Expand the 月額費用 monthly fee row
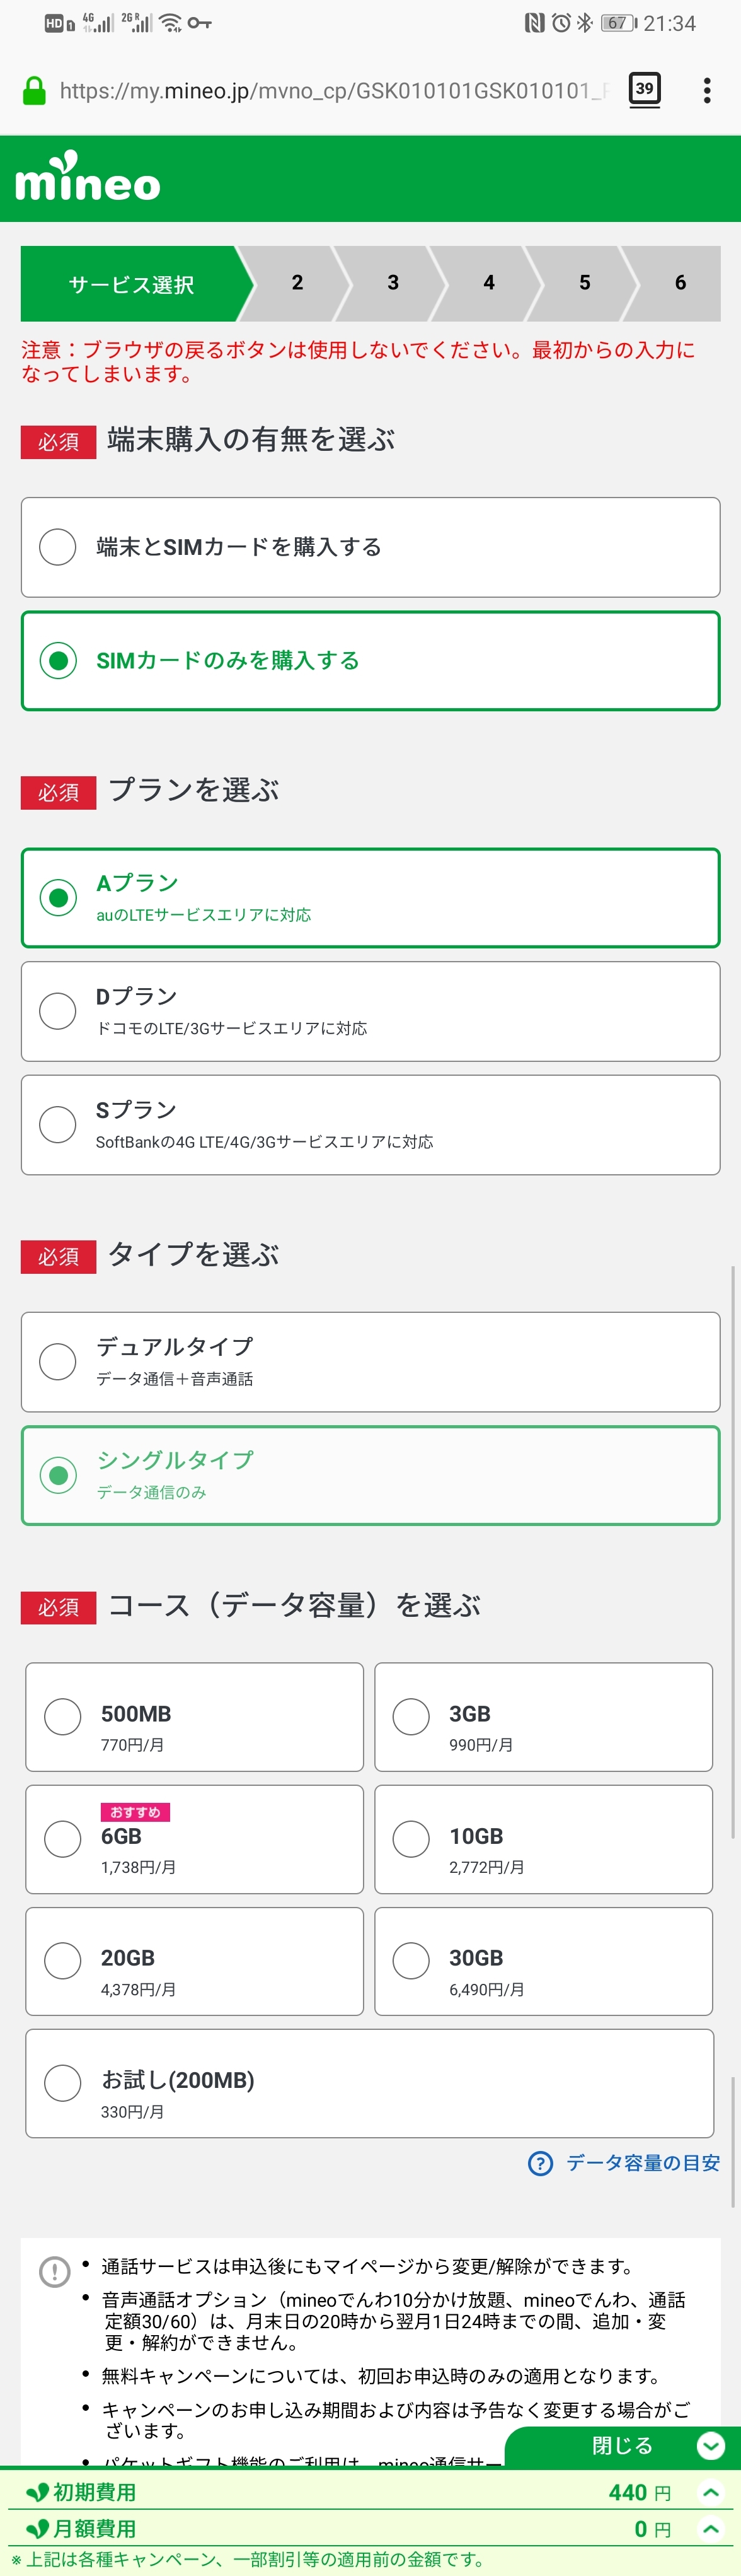 click(x=710, y=2529)
